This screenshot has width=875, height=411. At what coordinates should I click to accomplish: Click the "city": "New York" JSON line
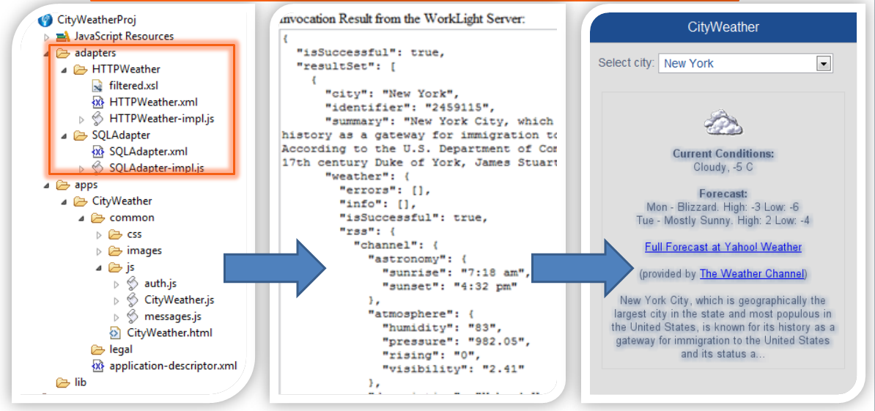coord(391,93)
